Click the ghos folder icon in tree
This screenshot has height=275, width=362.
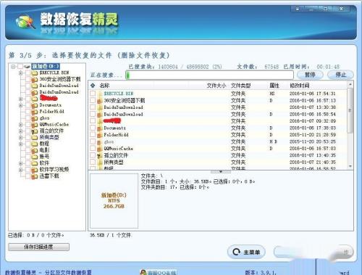[35, 118]
